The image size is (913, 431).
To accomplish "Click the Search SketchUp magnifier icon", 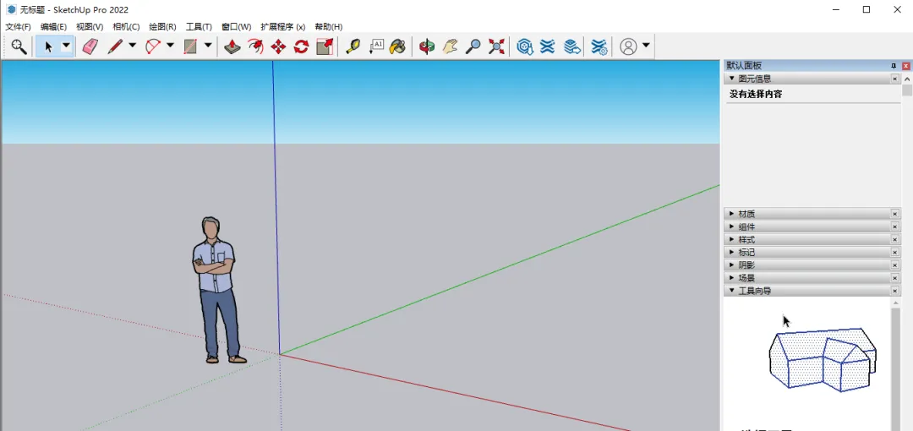I will click(x=19, y=46).
